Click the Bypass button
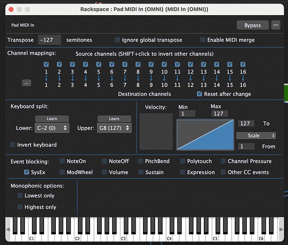The image size is (288, 245). 253,25
